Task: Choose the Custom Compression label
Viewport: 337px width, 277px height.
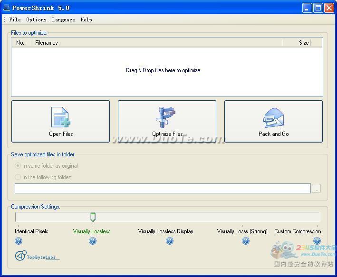Action: 298,231
